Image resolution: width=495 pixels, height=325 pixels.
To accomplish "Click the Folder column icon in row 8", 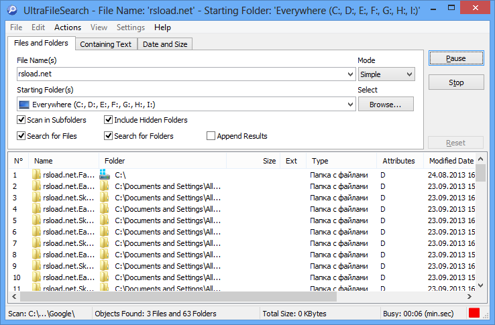I will [x=105, y=255].
